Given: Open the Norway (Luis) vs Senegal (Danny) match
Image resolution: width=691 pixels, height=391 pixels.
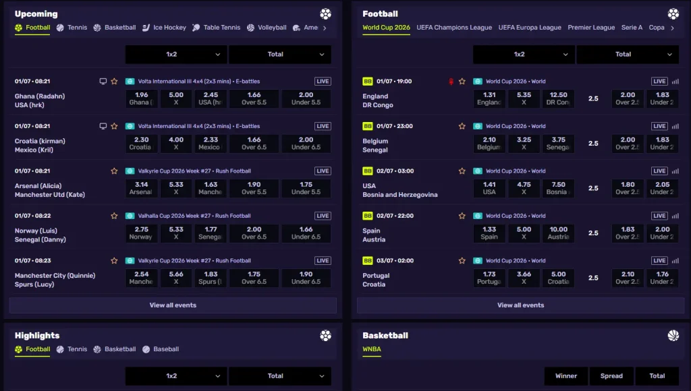Looking at the screenshot, I should (x=40, y=235).
